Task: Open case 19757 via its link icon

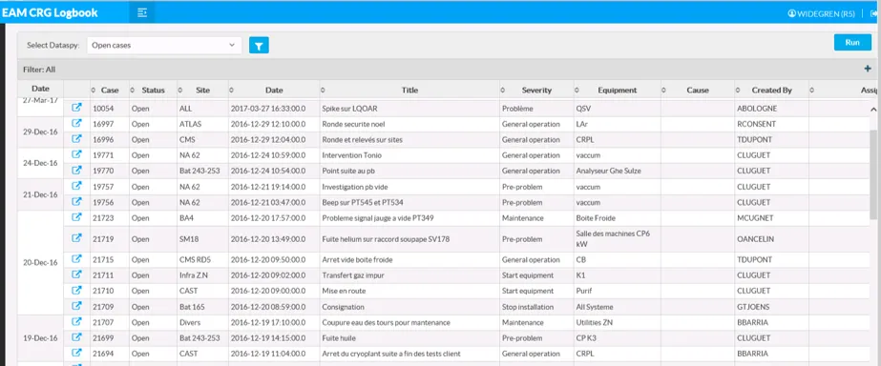Action: 77,186
